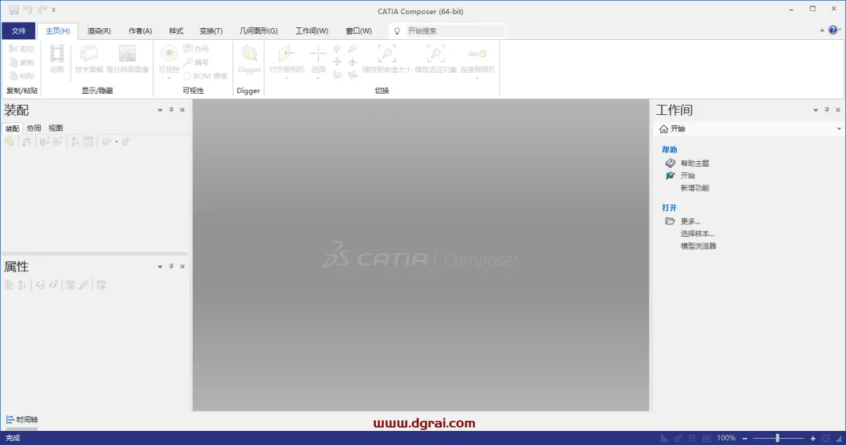Close the 属性 panel

click(183, 267)
